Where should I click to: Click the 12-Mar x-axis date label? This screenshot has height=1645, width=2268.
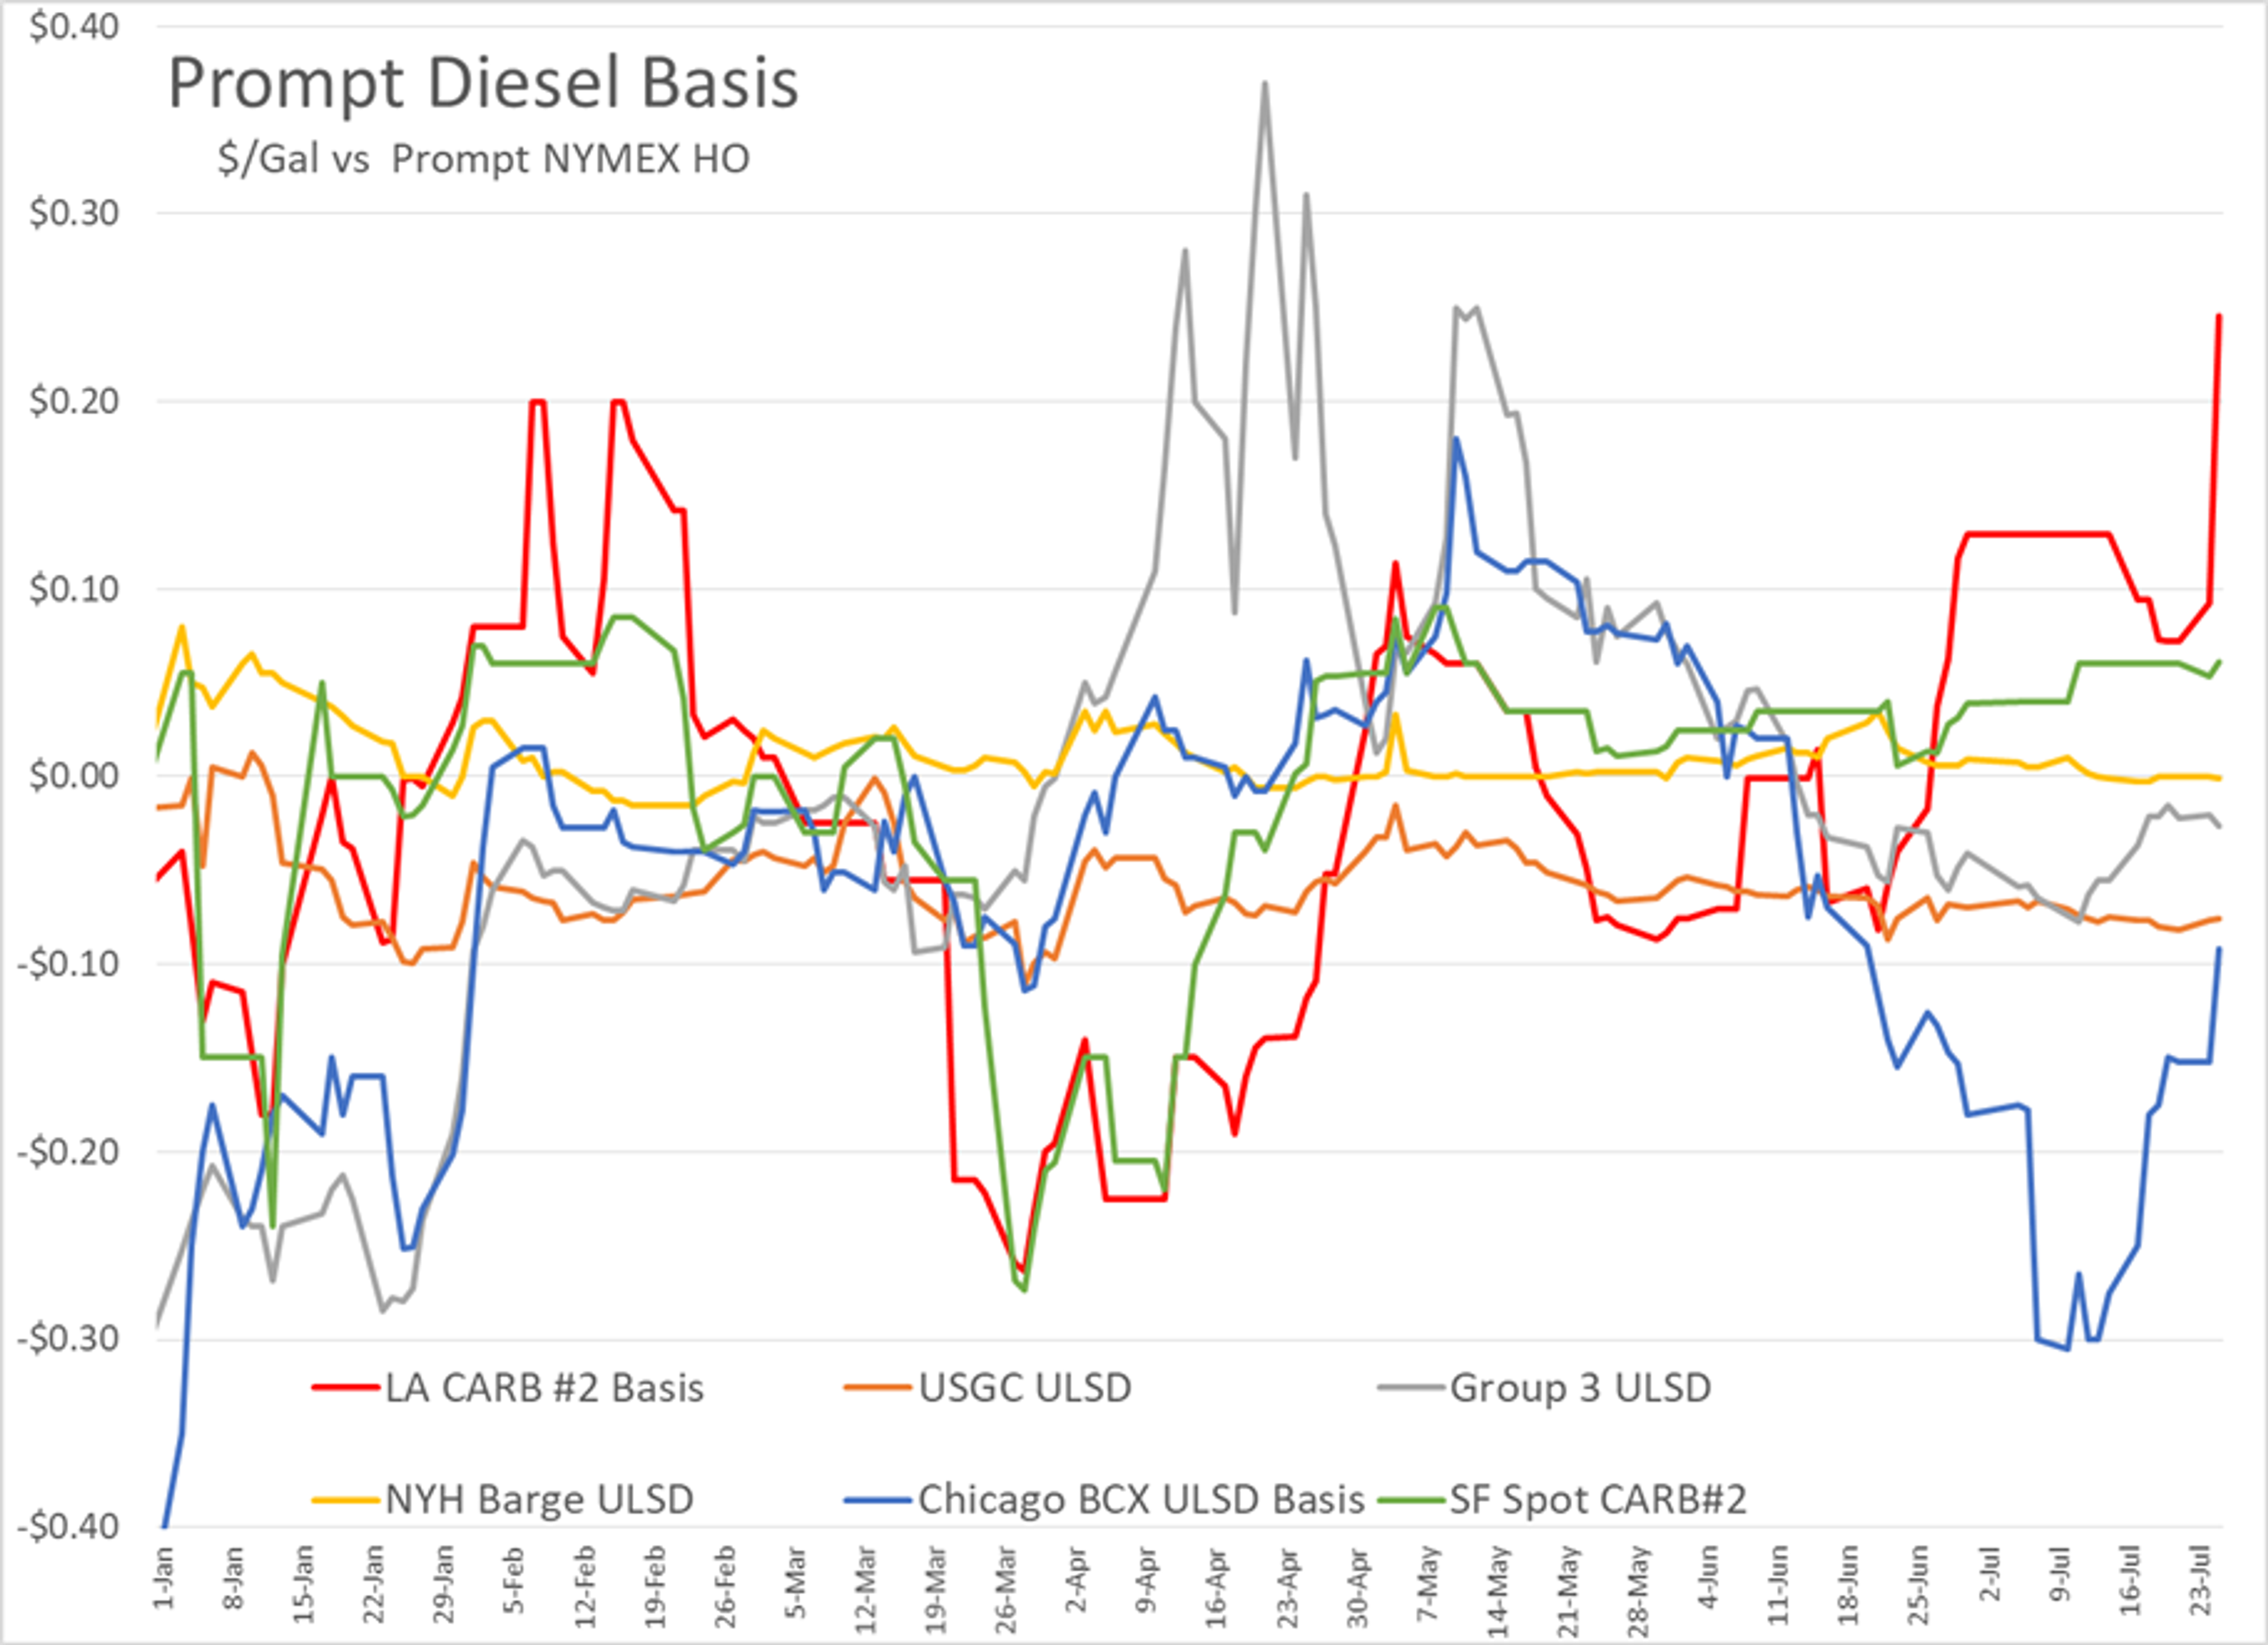(866, 1588)
